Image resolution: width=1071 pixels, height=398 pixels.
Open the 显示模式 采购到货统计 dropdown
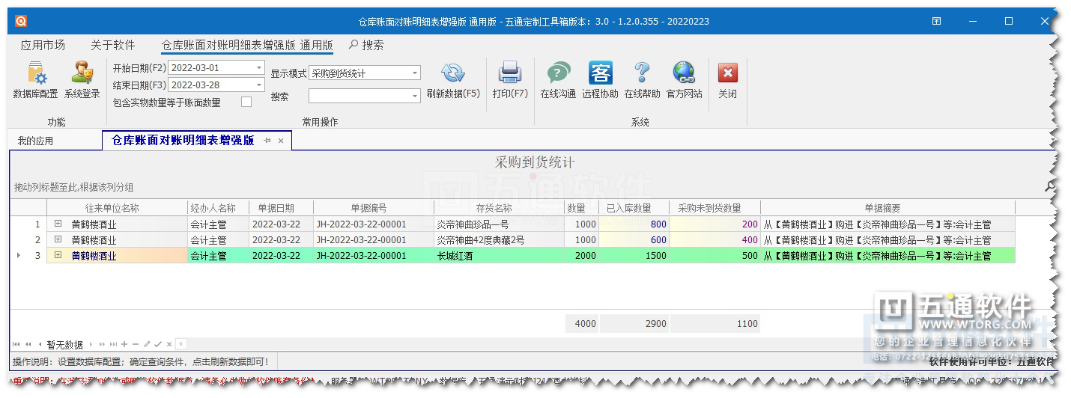click(x=415, y=73)
